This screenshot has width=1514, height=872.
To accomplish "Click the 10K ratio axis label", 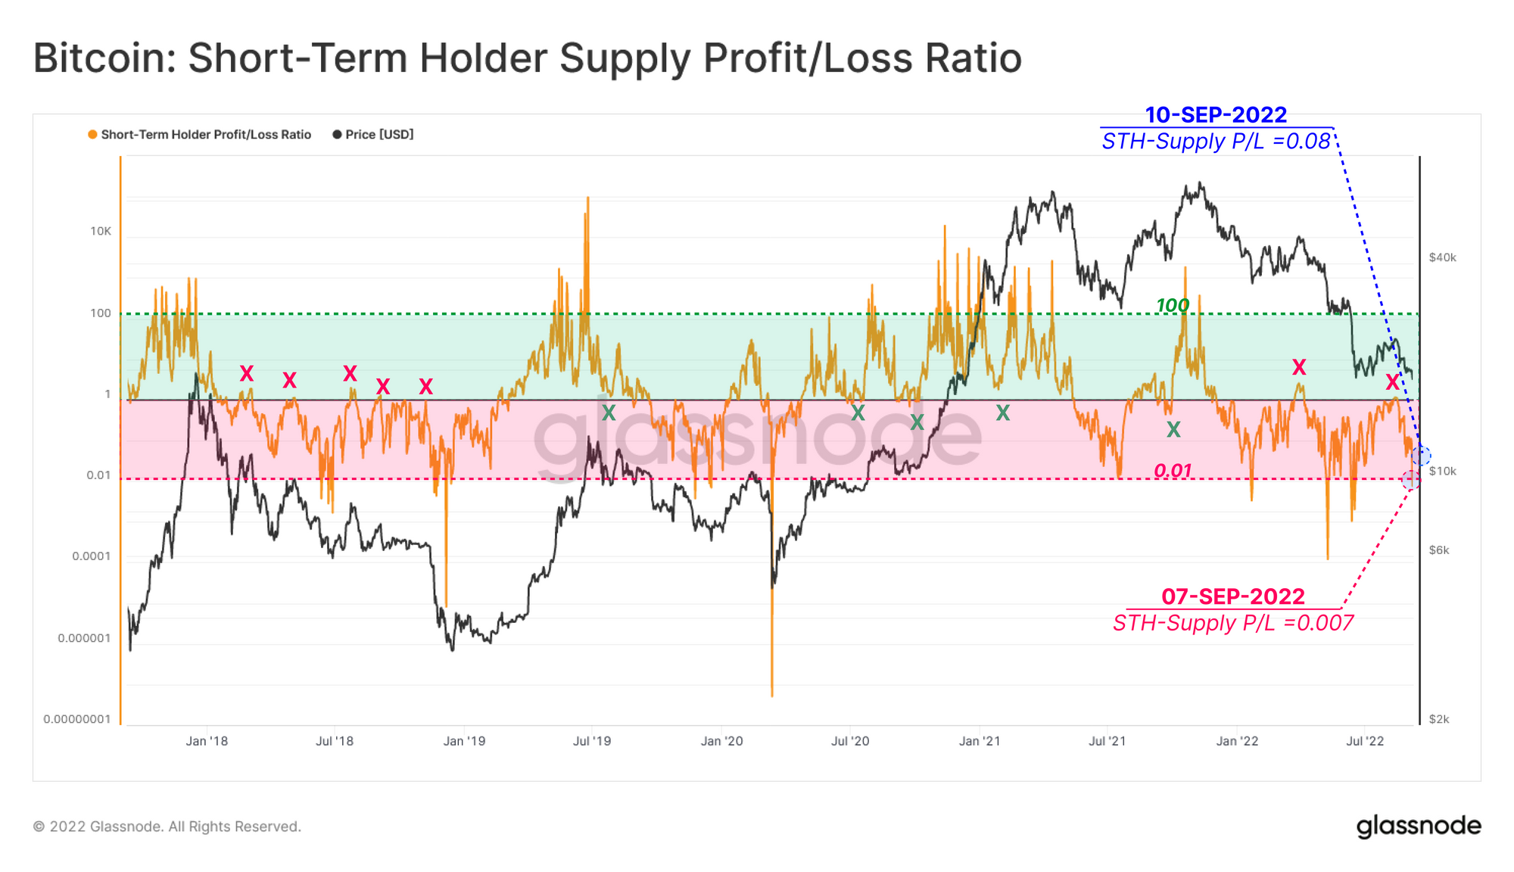I will 101,231.
